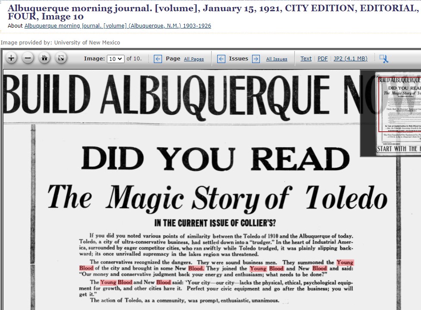The height and width of the screenshot is (310, 421).
Task: Click 'IN THE CURRENT ISSUE OF COLLIER'S?' subheading
Action: pyautogui.click(x=215, y=223)
